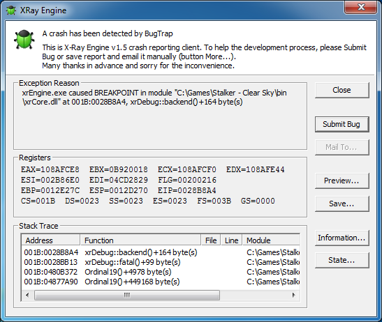This screenshot has width=382, height=322.
Task: Select the xrDebug::backend()+164 byte(s) row
Action: pyautogui.click(x=161, y=252)
